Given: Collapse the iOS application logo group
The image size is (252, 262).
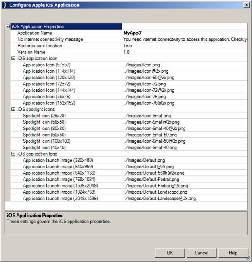Looking at the screenshot, I should [13, 154].
